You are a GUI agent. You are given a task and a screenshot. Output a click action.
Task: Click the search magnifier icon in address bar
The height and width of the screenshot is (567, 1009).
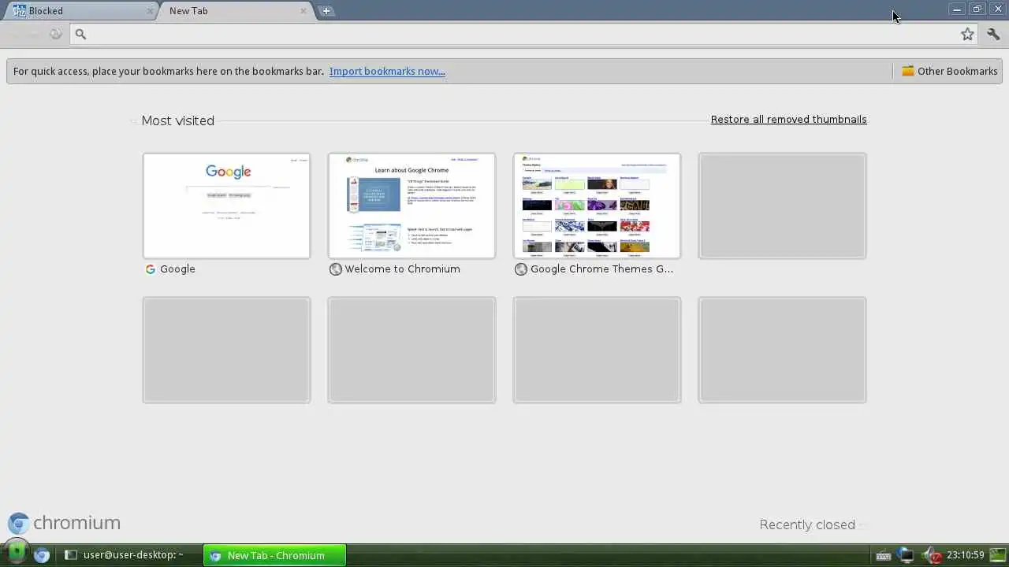(80, 34)
